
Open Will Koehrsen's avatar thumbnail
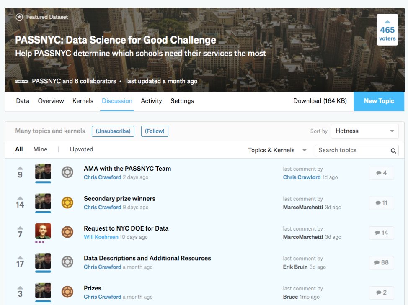[43, 231]
